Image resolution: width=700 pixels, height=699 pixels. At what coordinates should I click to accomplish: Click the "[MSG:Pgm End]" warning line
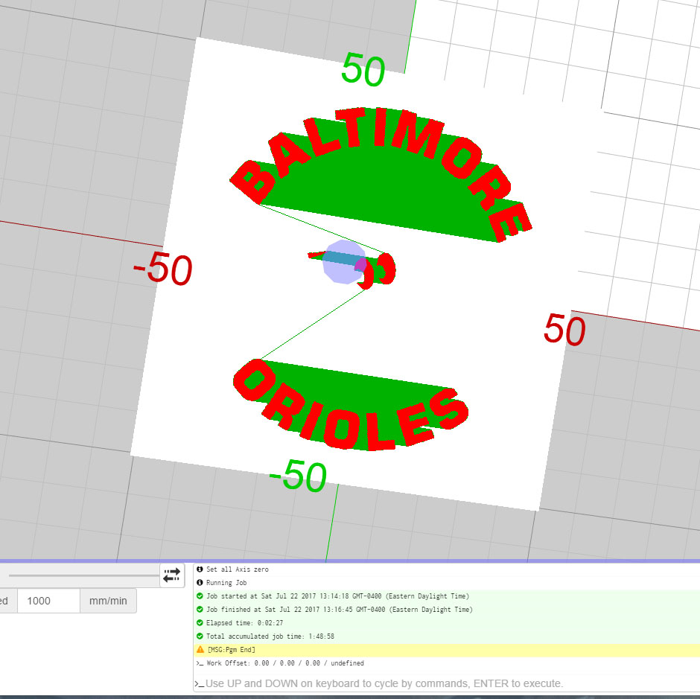point(232,649)
